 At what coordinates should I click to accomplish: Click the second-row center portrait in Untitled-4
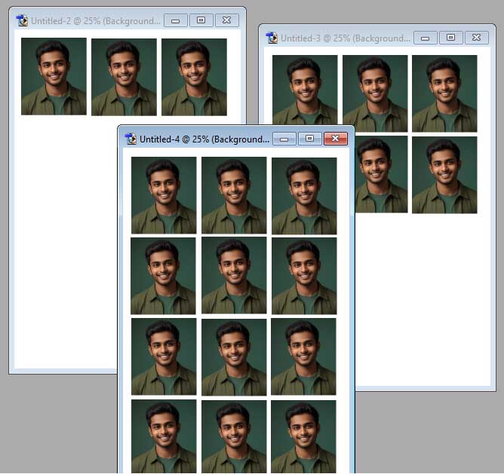pyautogui.click(x=234, y=275)
